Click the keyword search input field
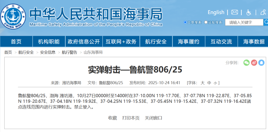The image size is (268, 132). 244,22
